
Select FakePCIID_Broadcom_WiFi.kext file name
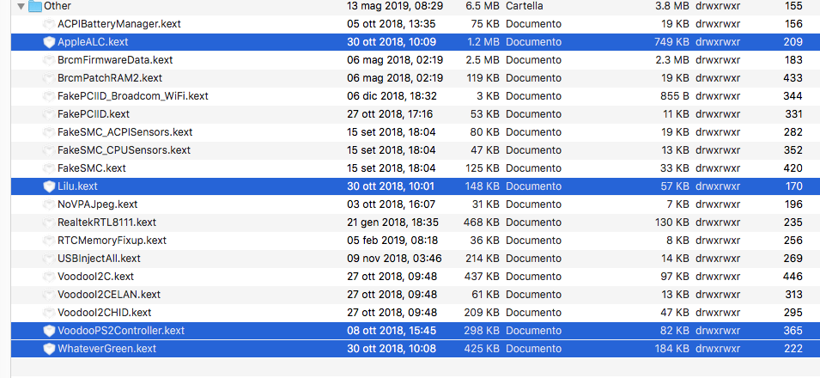point(133,96)
